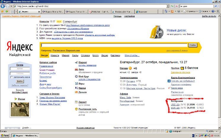Open the Все службы link

(132, 55)
